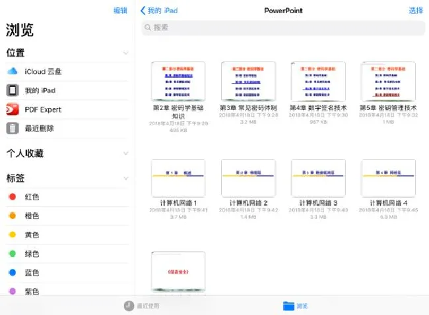The width and height of the screenshot is (429, 315).
Task: Tap the 黄色 tag label
Action: pyautogui.click(x=32, y=235)
